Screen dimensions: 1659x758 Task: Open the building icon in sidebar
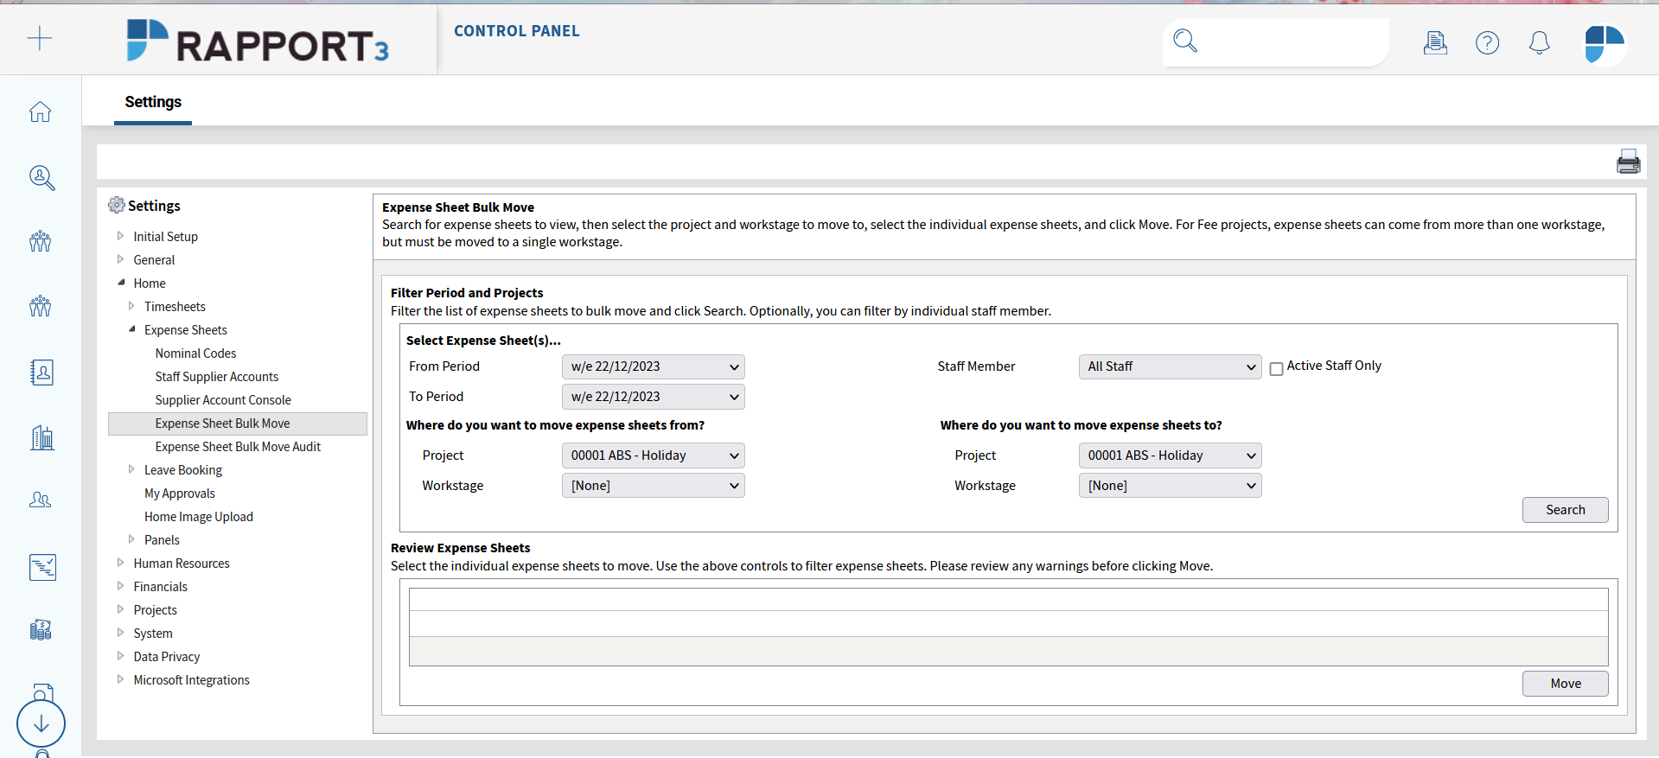click(x=41, y=437)
